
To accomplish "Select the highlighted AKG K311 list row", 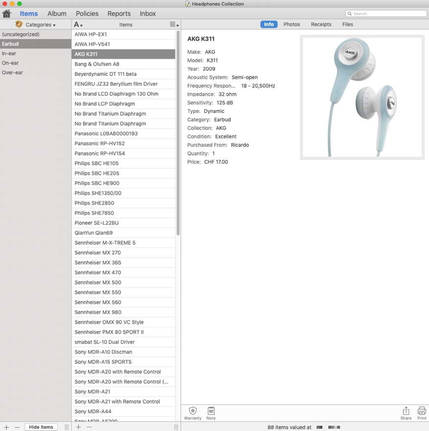I will (123, 54).
